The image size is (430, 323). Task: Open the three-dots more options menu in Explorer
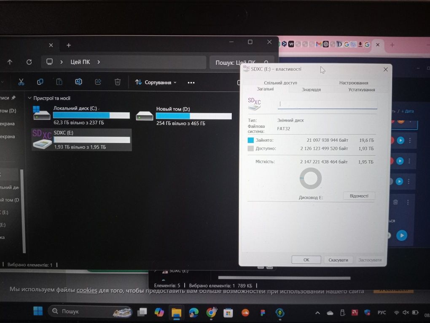click(x=191, y=82)
